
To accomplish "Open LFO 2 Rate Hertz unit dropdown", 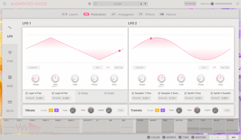I will tap(161, 87).
